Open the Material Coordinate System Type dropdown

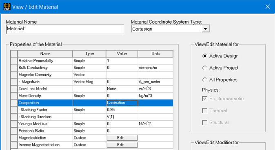pos(205,29)
